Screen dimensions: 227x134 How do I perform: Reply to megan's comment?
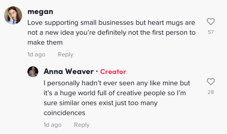[x=65, y=54]
